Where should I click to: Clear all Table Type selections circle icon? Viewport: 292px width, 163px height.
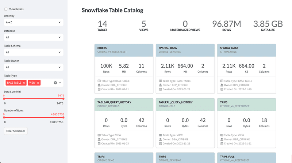pyautogui.click(x=55, y=83)
